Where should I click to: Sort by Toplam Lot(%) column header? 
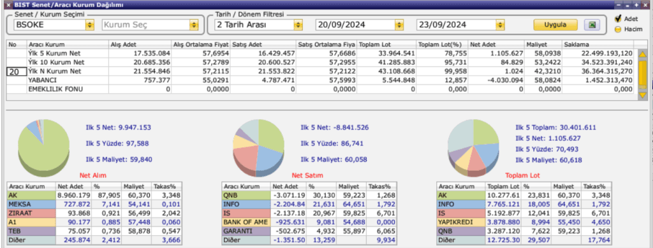(443, 44)
